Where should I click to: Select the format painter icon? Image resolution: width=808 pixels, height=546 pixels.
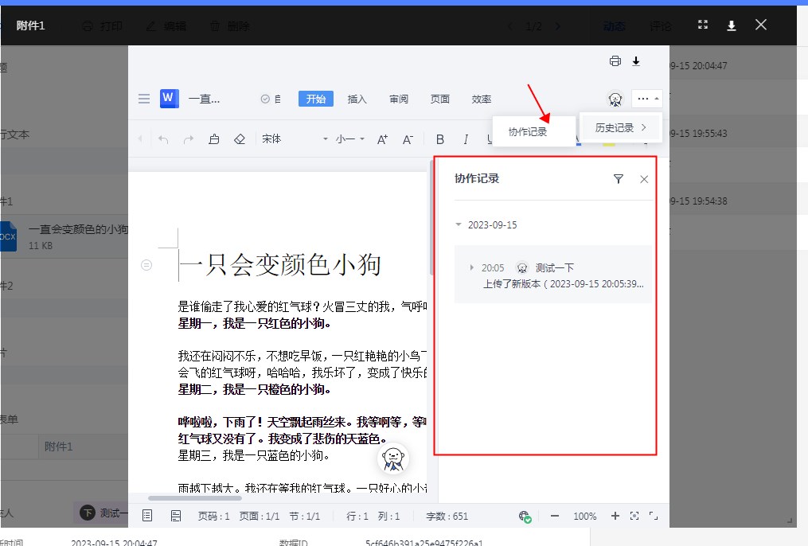(x=213, y=139)
